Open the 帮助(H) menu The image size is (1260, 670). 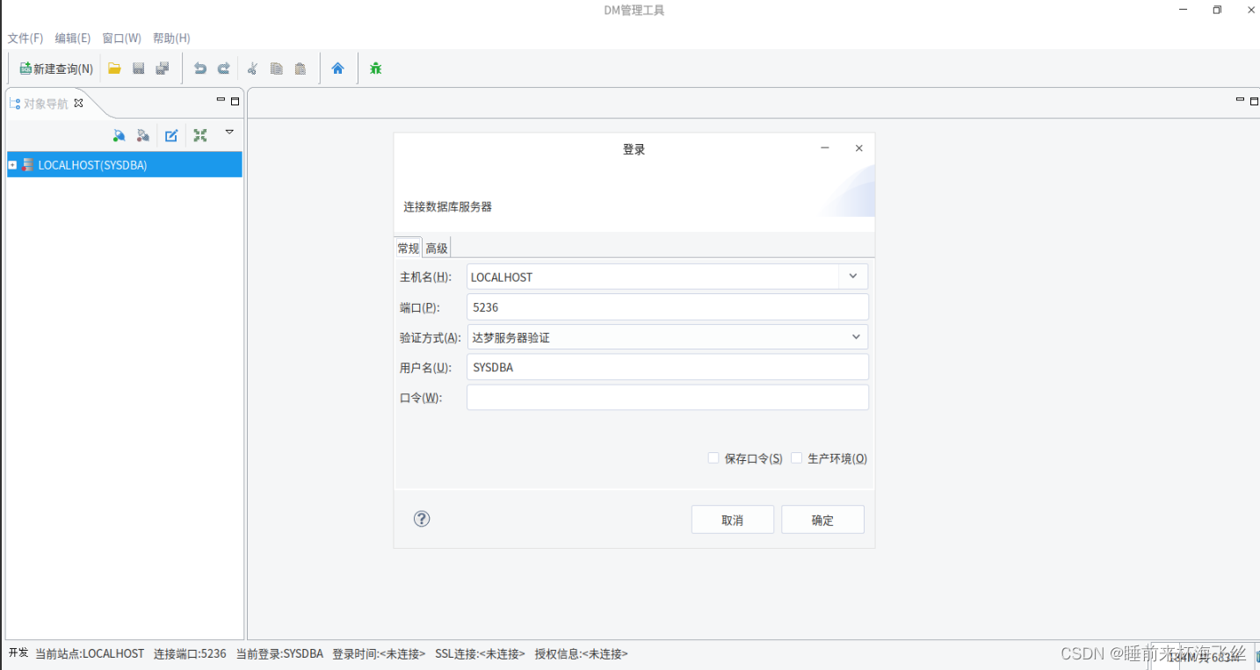[x=171, y=39]
